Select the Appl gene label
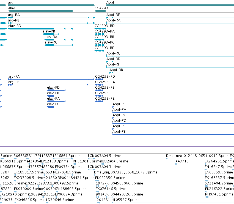 coord(110,2)
